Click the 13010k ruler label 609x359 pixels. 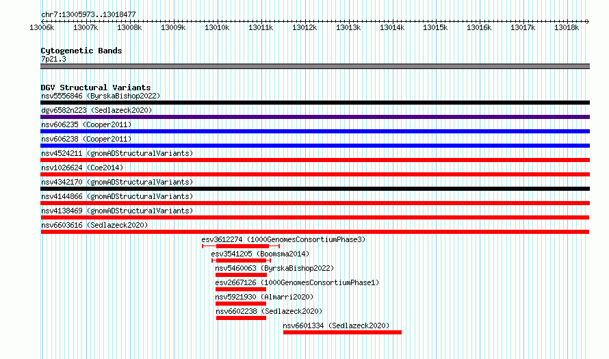point(217,28)
